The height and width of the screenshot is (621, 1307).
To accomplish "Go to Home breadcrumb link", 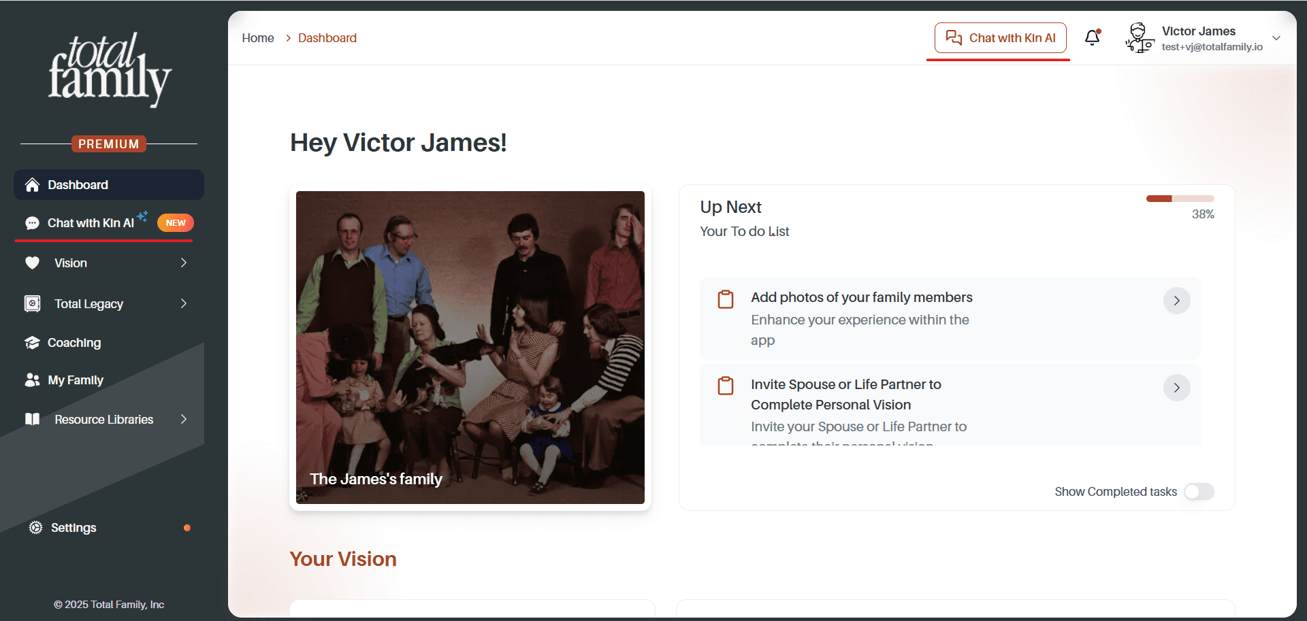I will [x=258, y=38].
